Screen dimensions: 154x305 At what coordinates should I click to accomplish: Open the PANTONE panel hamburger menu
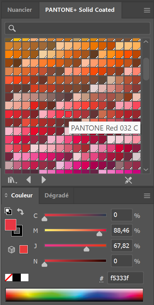point(147,10)
